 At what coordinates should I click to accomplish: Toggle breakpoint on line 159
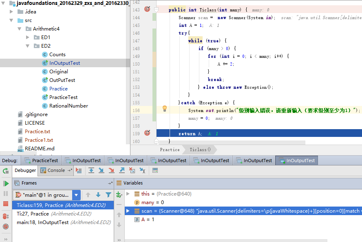click(x=147, y=133)
